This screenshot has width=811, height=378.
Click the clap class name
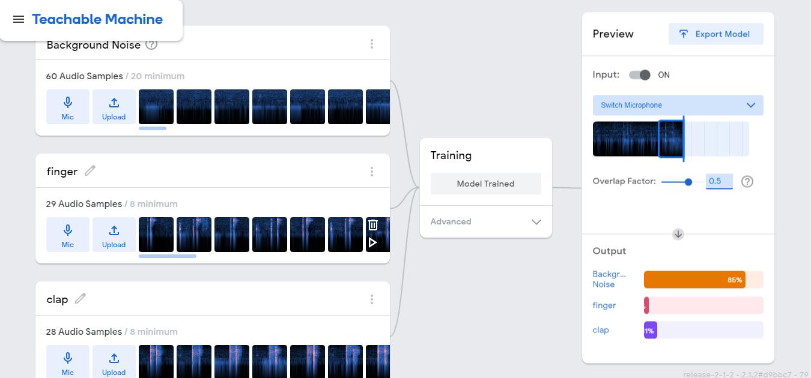pos(57,299)
